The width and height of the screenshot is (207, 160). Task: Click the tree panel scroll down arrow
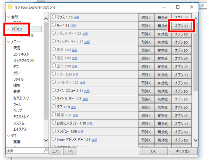[46, 140]
